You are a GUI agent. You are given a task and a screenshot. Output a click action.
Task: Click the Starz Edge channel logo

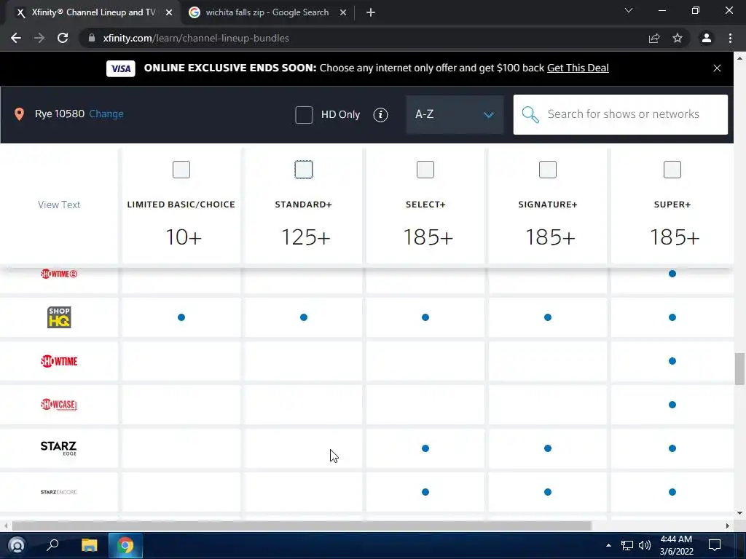58,448
